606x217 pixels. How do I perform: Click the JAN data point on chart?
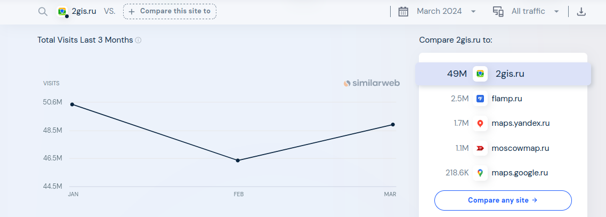coord(72,105)
